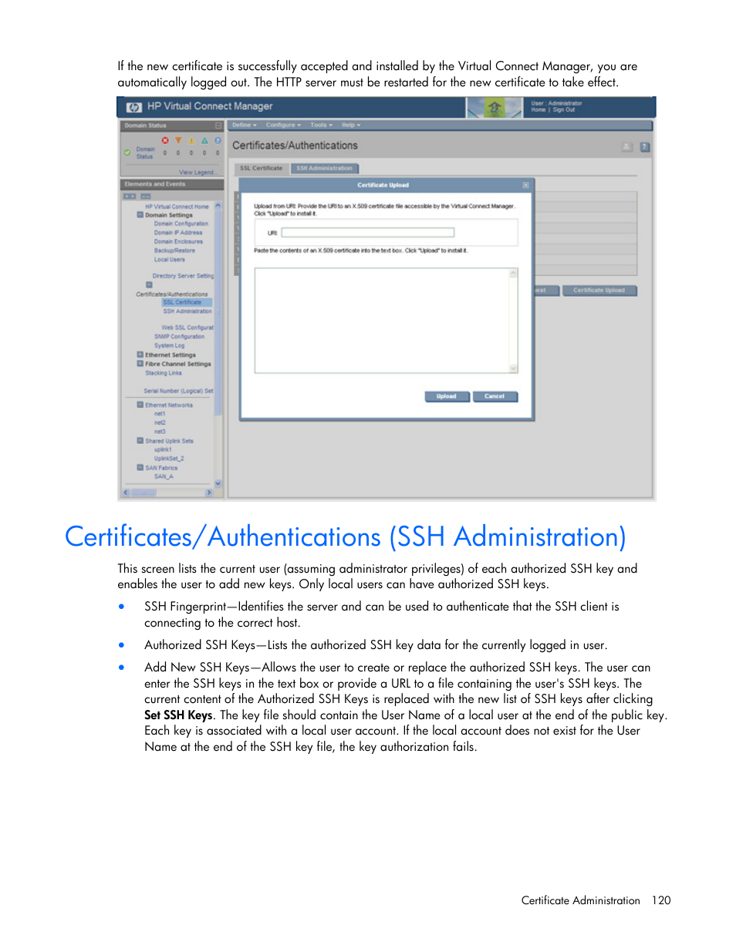Click the Certificate Upload button
The height and width of the screenshot is (952, 736).
(599, 291)
